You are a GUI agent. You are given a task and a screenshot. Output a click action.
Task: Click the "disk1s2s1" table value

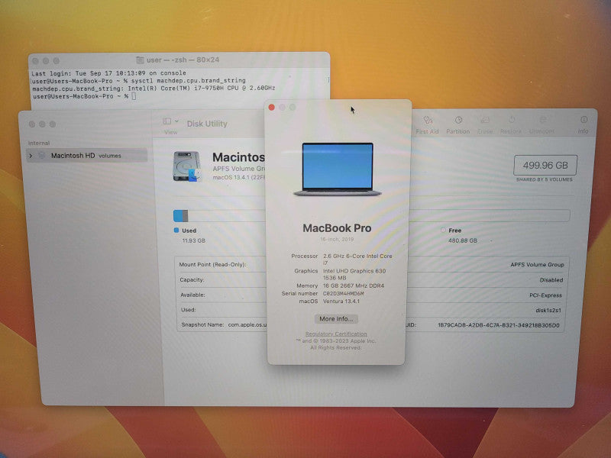(548, 311)
